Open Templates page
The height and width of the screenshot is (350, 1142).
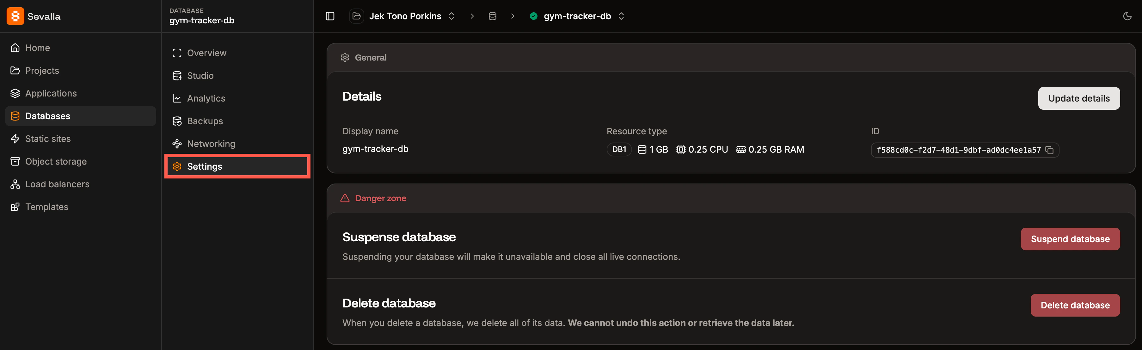[x=80, y=207]
